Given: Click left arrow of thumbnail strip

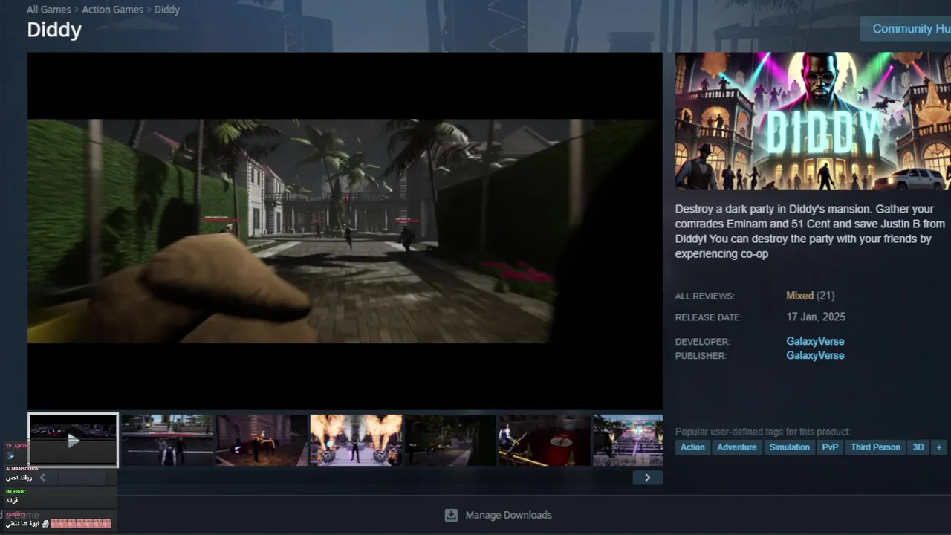Looking at the screenshot, I should click(42, 478).
